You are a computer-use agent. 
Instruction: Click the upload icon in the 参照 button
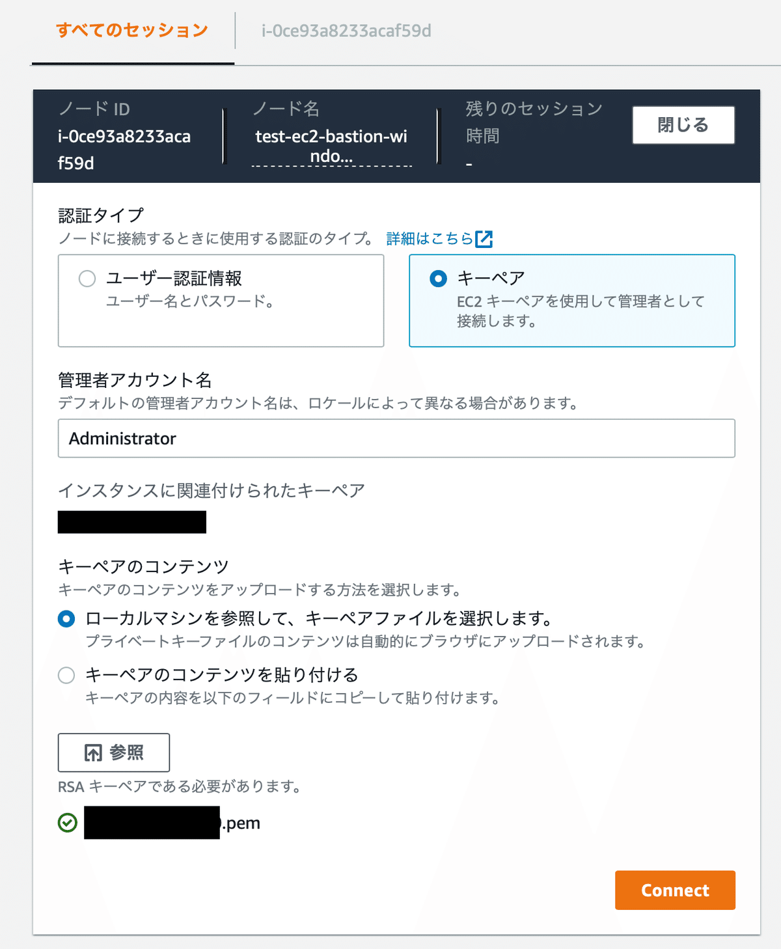pos(93,753)
